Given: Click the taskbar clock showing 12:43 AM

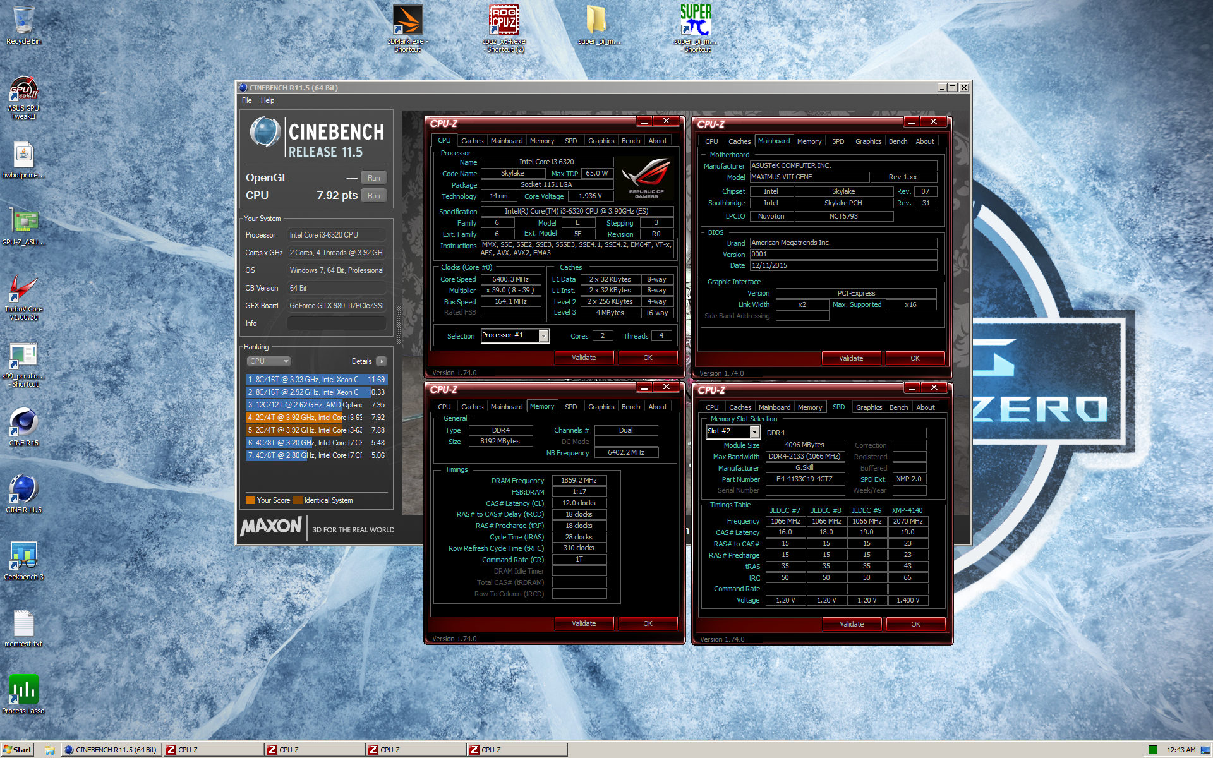Looking at the screenshot, I should click(1181, 750).
